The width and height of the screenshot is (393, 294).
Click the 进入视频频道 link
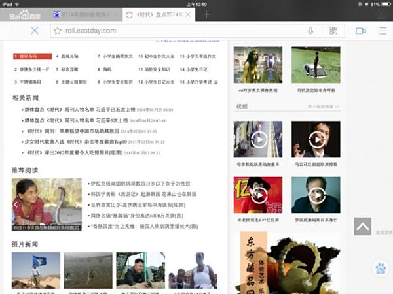[x=324, y=106]
